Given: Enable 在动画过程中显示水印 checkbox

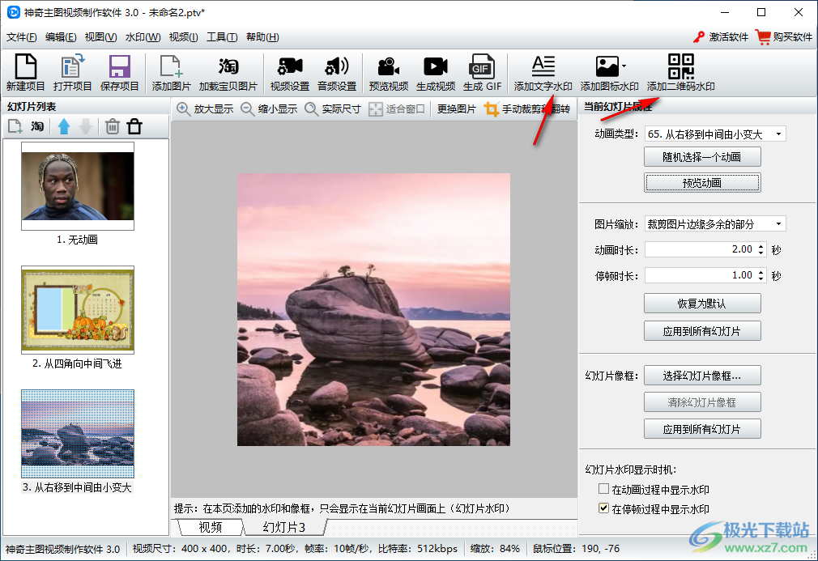Looking at the screenshot, I should pyautogui.click(x=603, y=488).
